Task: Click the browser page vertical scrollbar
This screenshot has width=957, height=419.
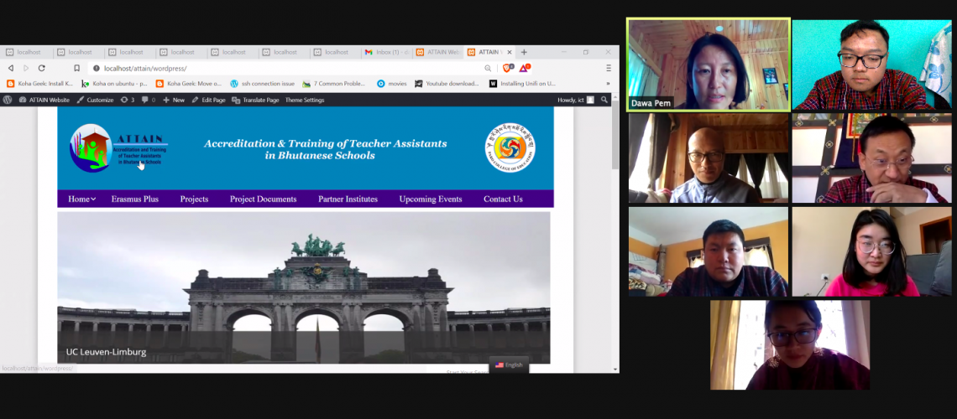Action: click(x=615, y=134)
